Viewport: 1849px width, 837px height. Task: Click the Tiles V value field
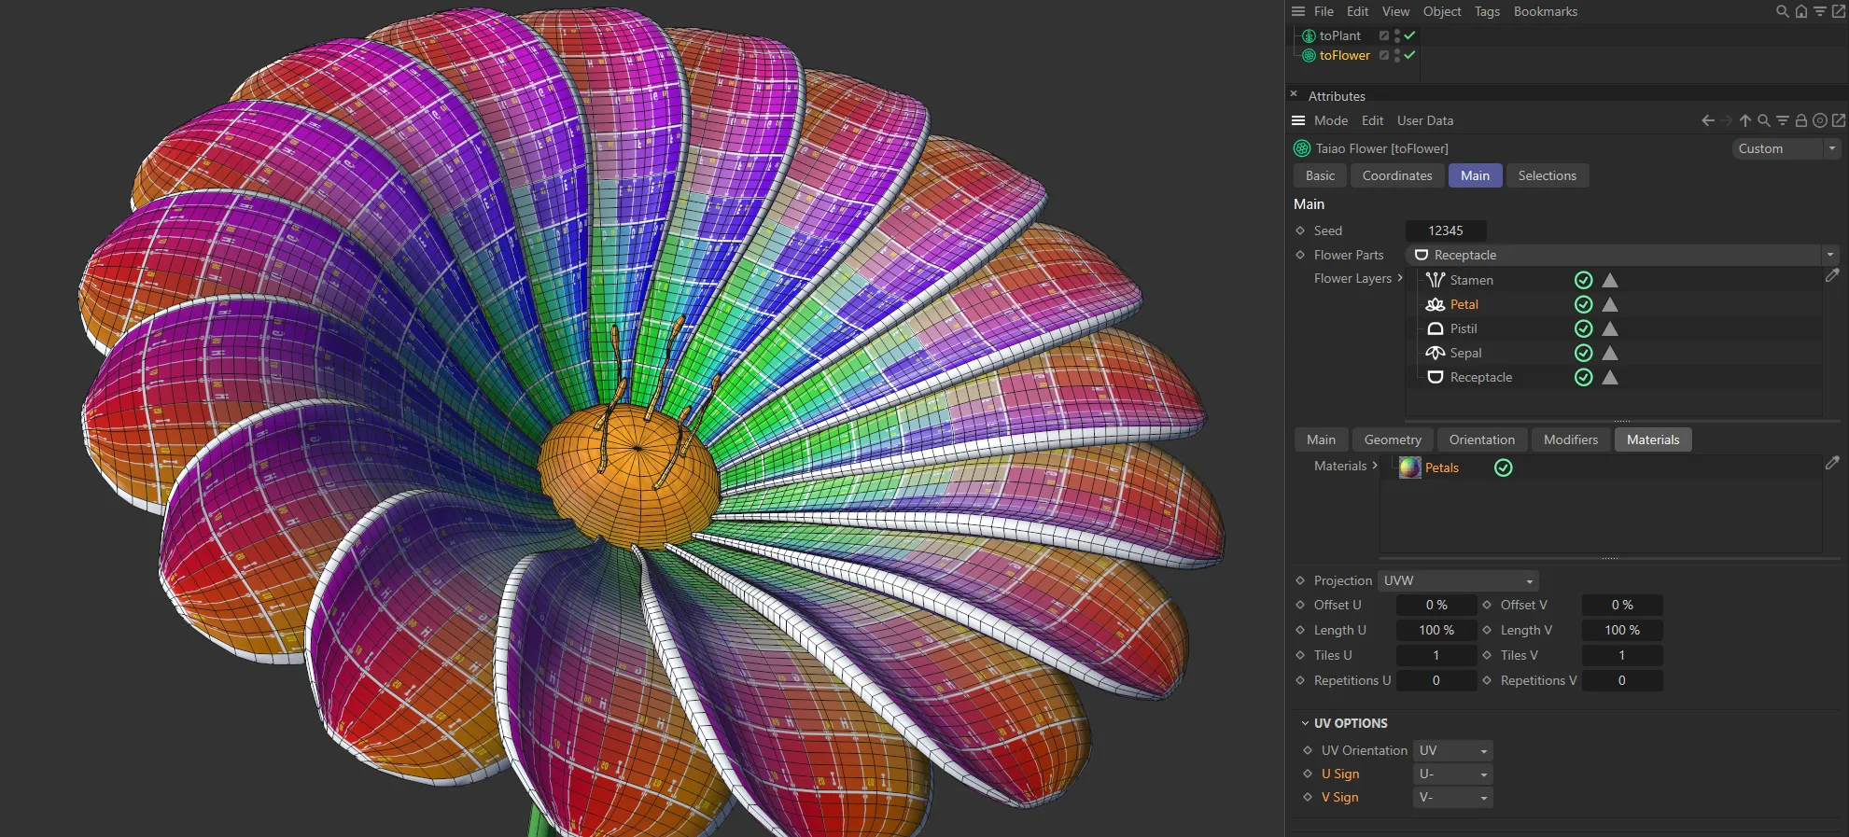click(x=1621, y=655)
